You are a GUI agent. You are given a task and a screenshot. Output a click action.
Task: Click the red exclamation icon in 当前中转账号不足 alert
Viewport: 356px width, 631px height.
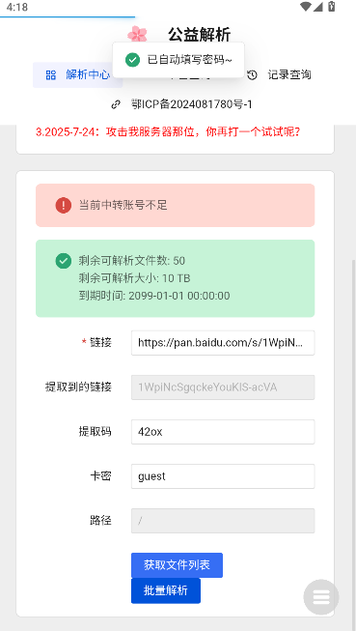click(x=64, y=205)
